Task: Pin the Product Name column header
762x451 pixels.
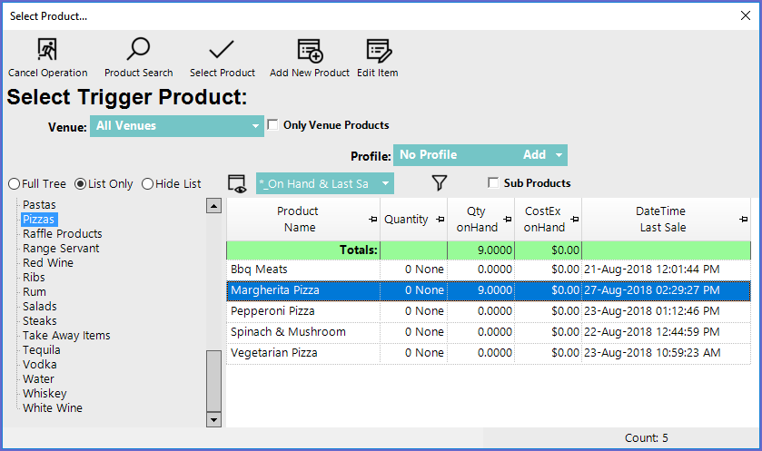Action: coord(373,221)
